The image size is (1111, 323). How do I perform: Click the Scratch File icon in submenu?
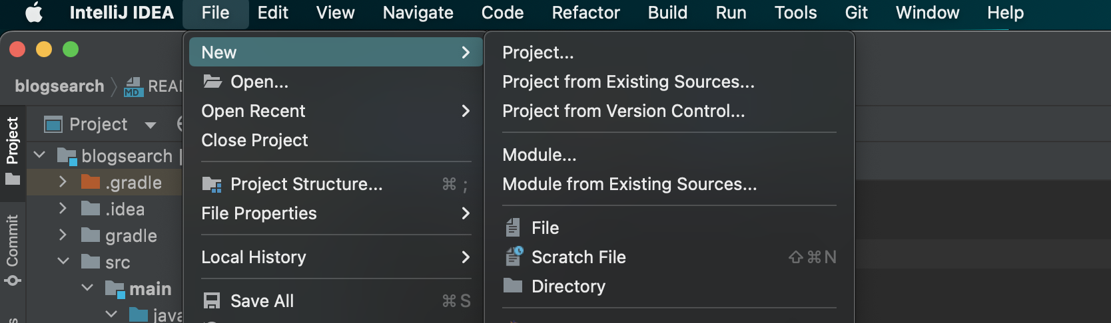pyautogui.click(x=514, y=257)
